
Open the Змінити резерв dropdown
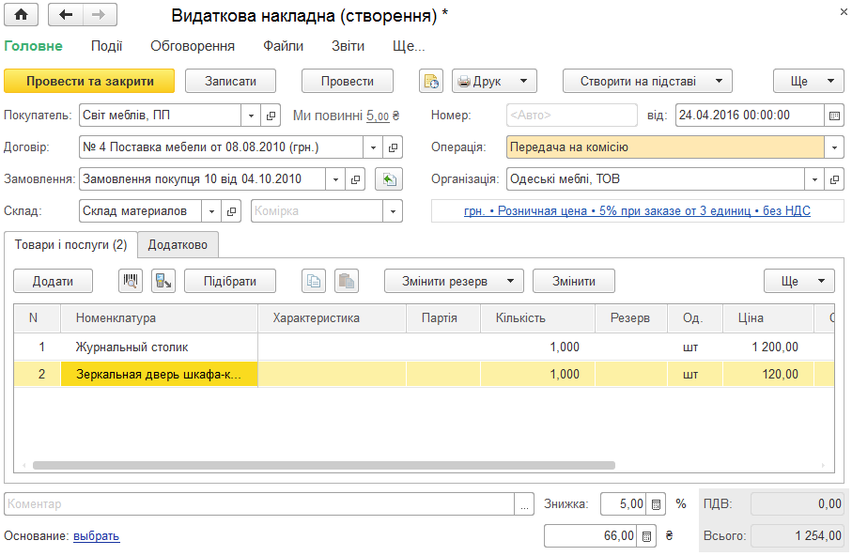click(454, 281)
